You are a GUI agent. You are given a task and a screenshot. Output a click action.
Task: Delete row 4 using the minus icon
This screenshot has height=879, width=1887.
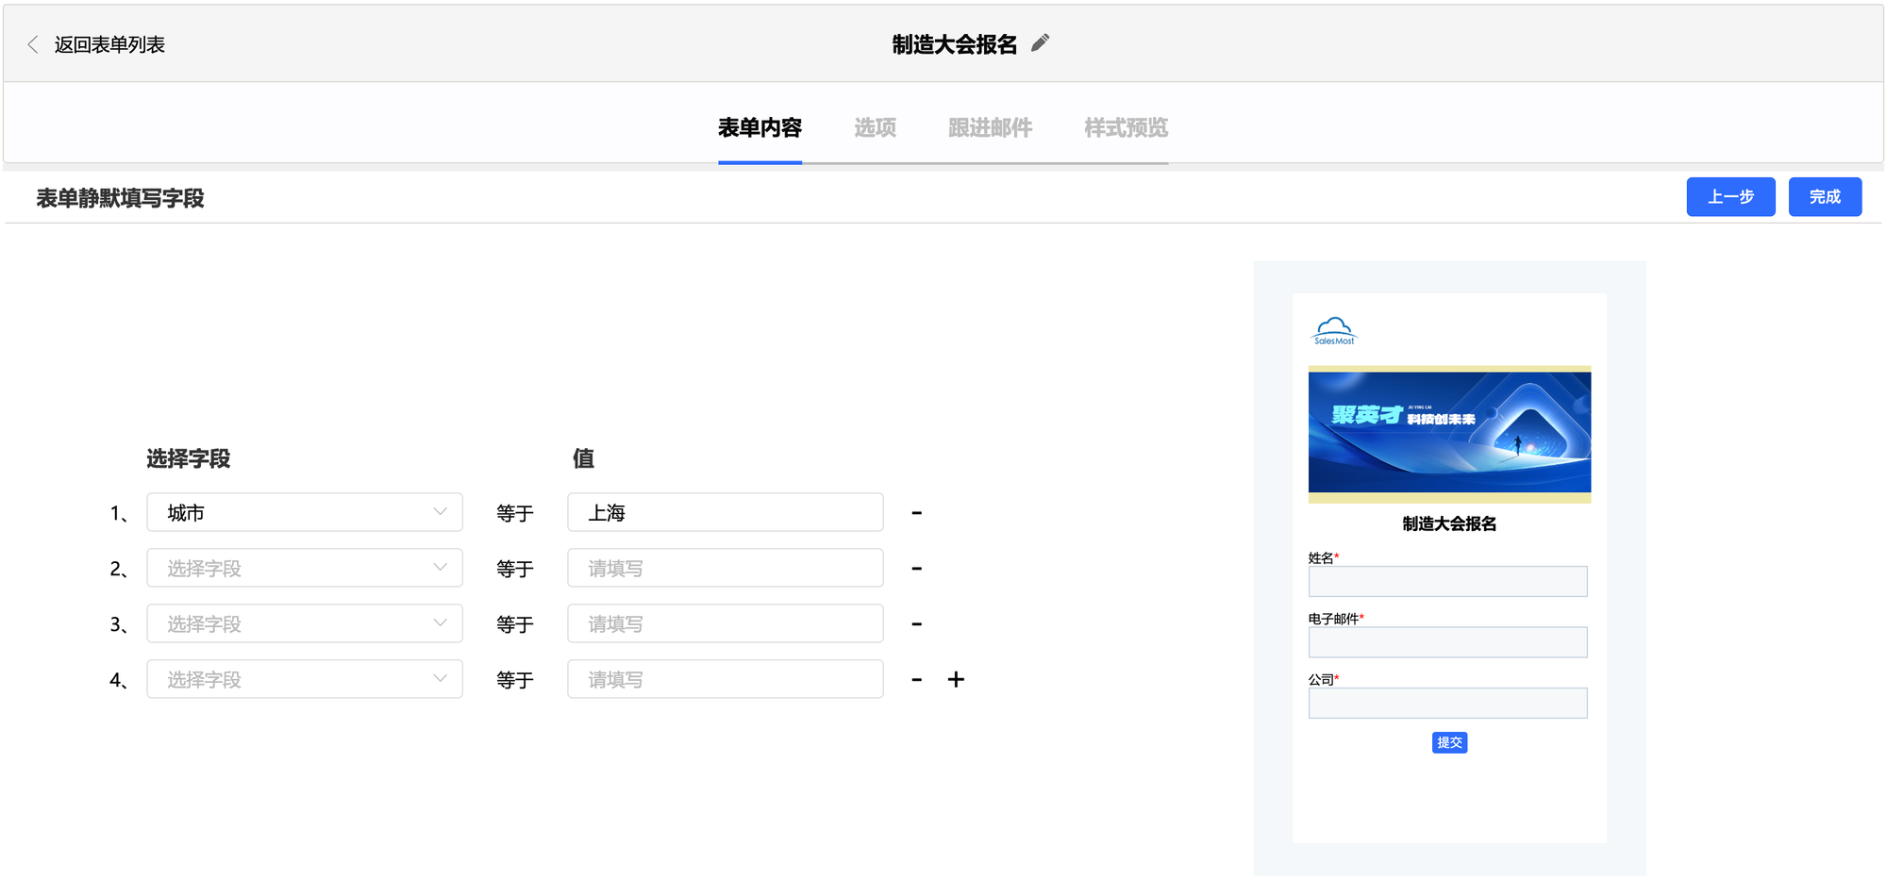pos(916,680)
